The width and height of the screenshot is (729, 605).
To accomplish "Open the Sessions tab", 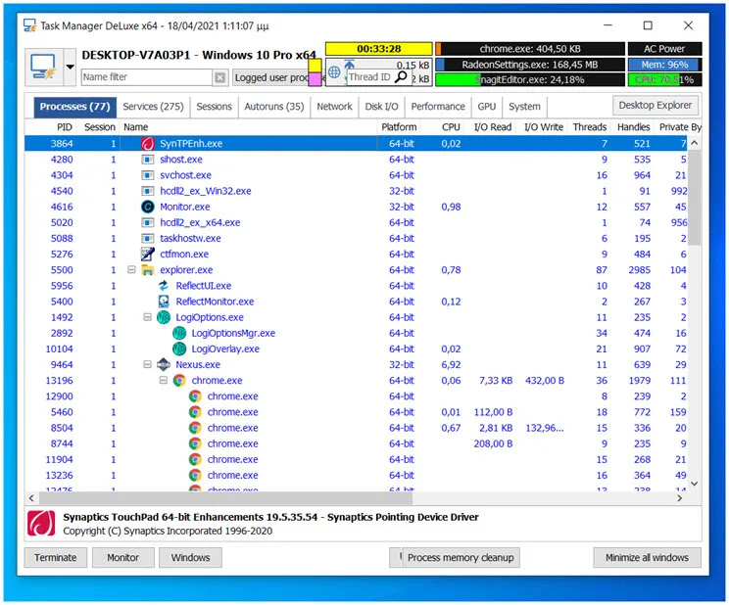I will 214,107.
